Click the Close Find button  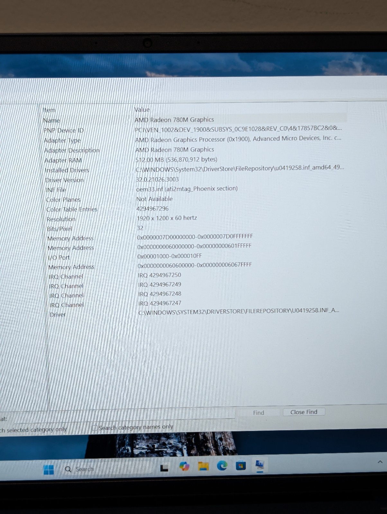pos(304,412)
